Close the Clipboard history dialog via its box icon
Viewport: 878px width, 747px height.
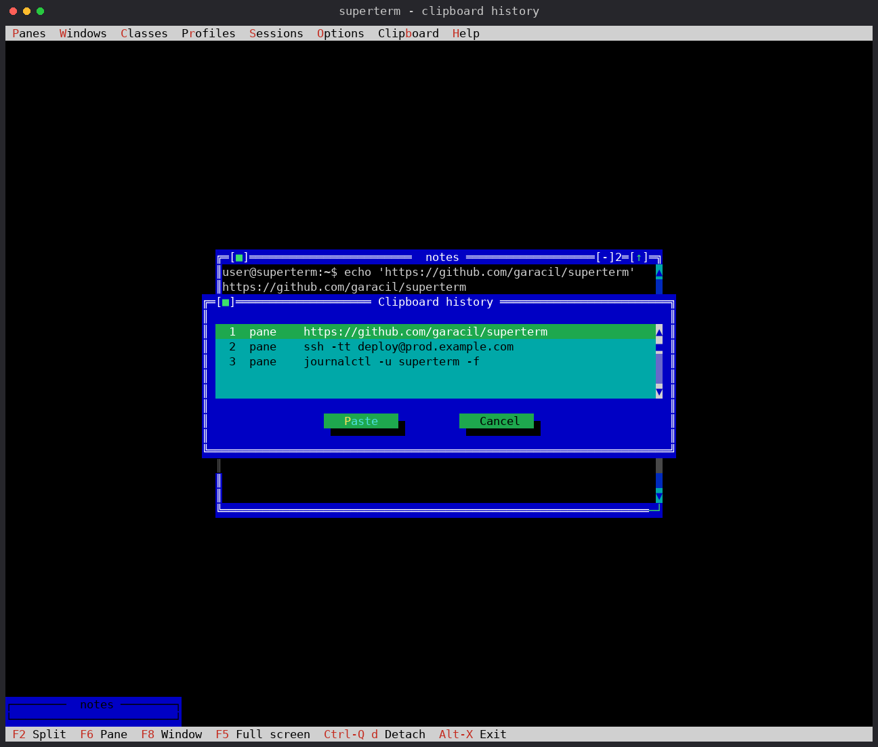coord(226,302)
